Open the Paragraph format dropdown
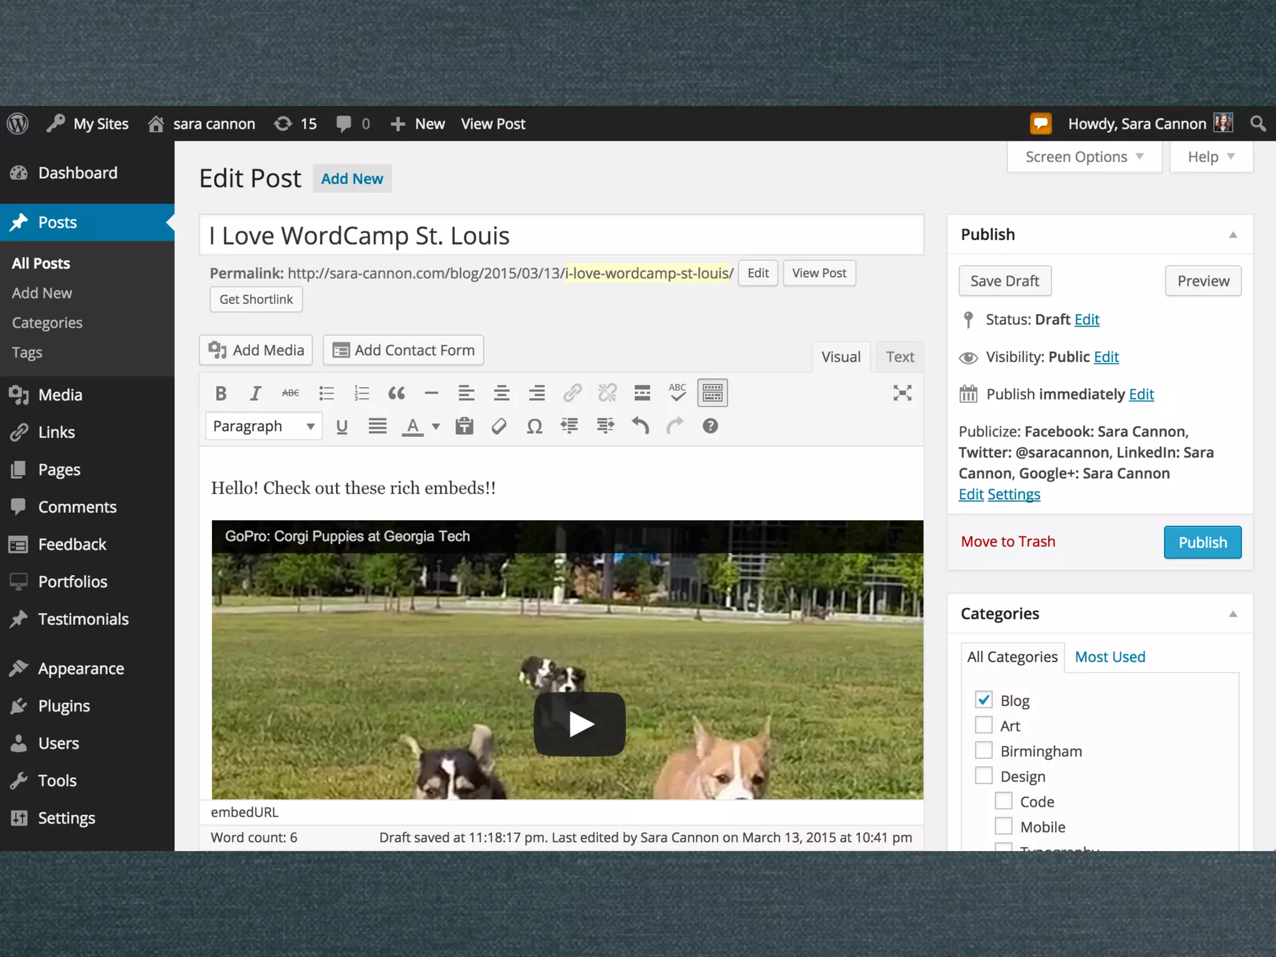1276x957 pixels. click(x=264, y=426)
